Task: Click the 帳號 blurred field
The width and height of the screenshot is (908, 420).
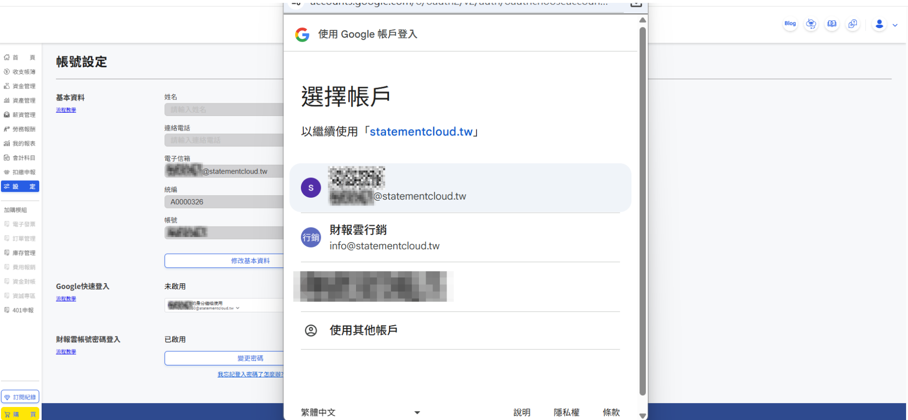Action: 224,232
